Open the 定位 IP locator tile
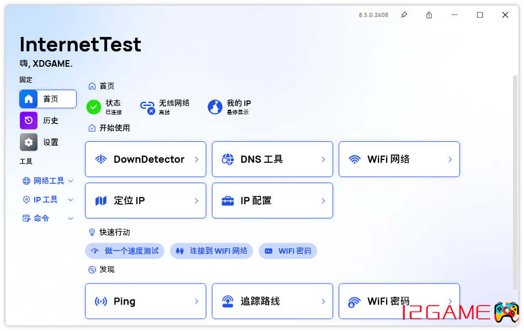 [145, 201]
